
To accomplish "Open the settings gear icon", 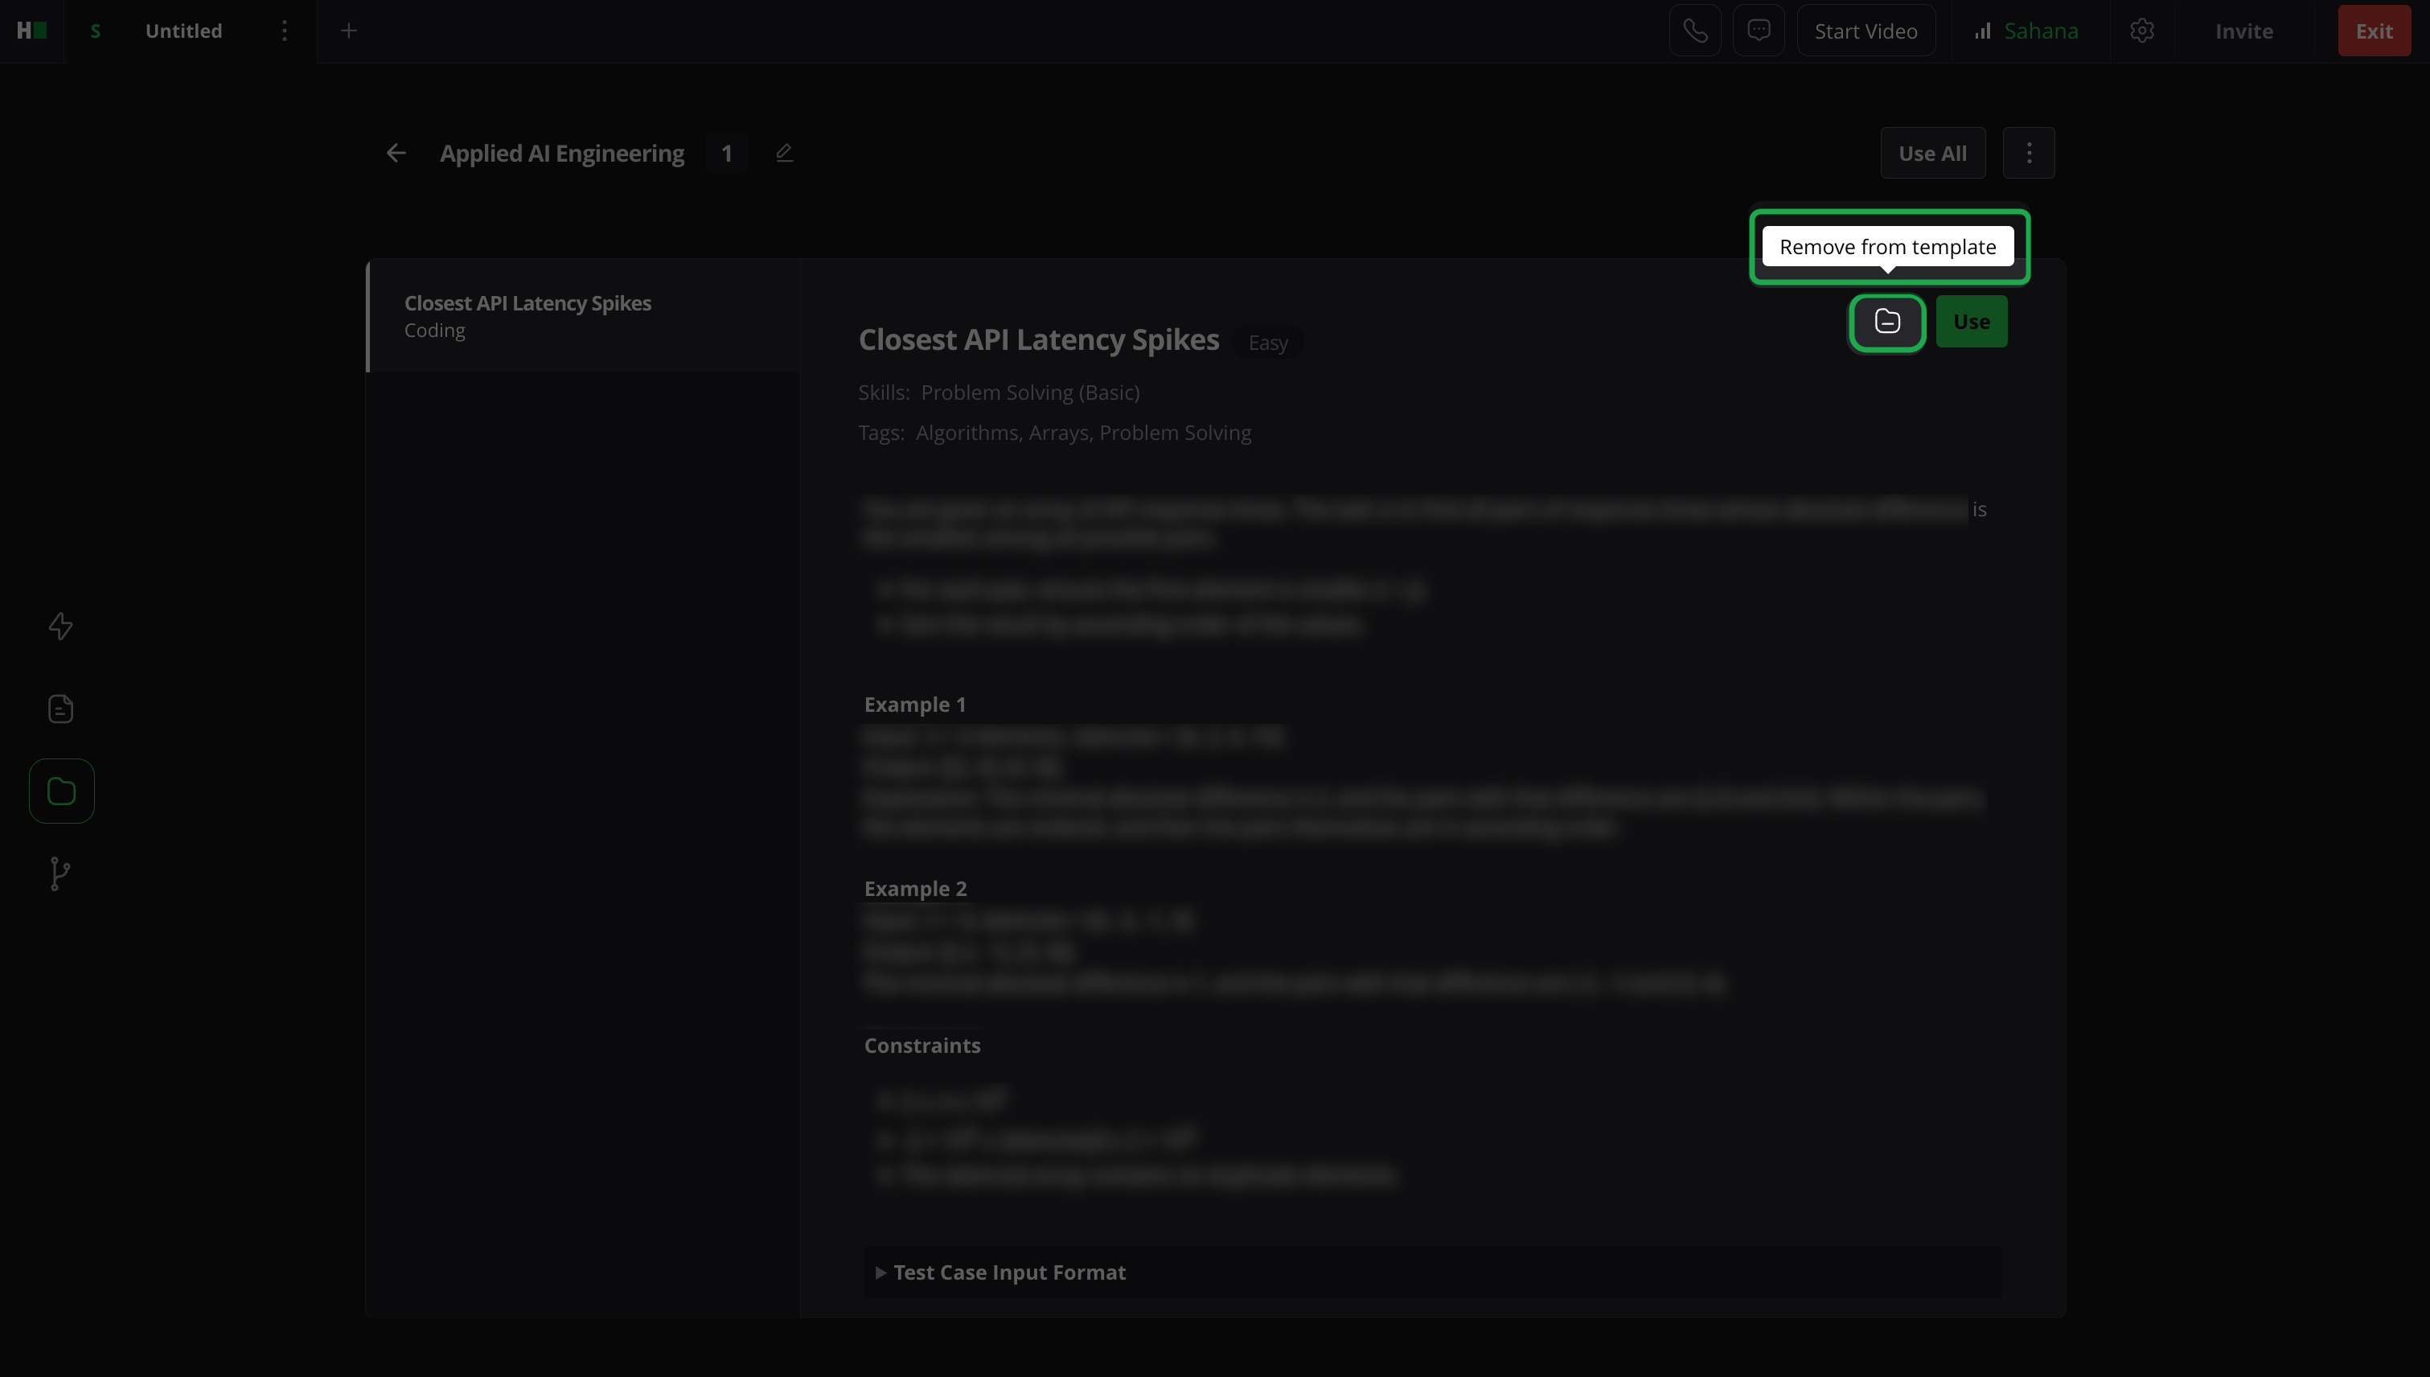I will coord(2141,31).
